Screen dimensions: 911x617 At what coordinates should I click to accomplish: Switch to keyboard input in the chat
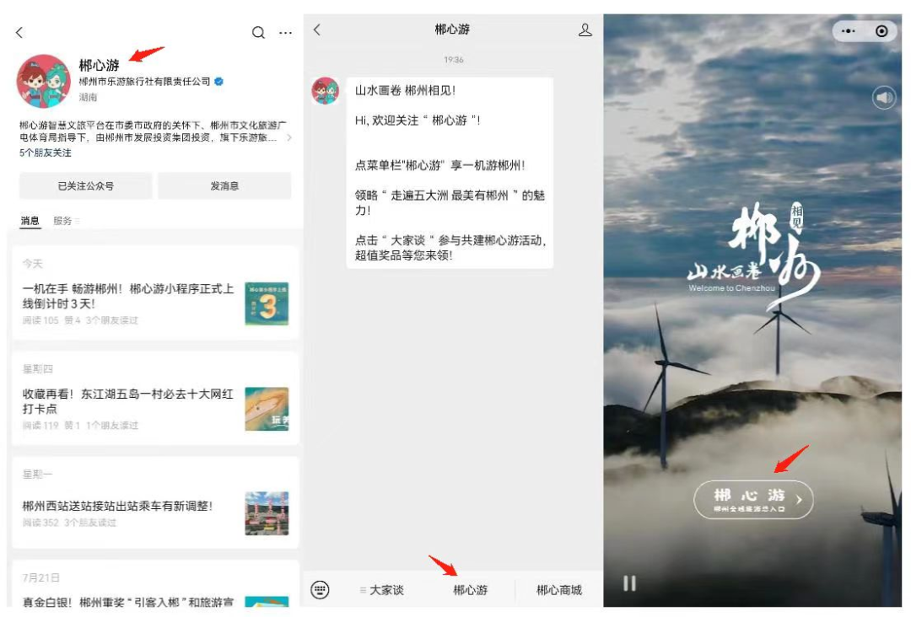[x=321, y=590]
